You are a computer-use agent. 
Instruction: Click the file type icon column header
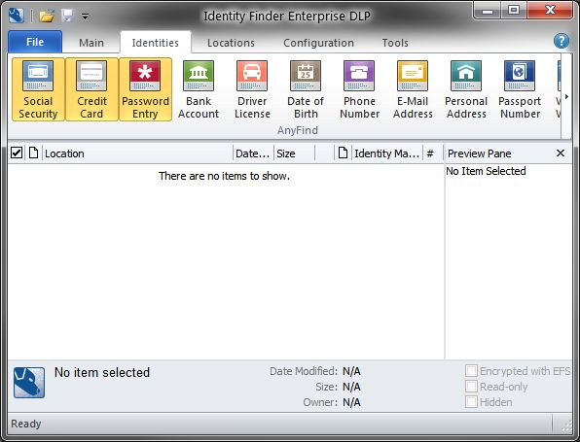click(34, 153)
